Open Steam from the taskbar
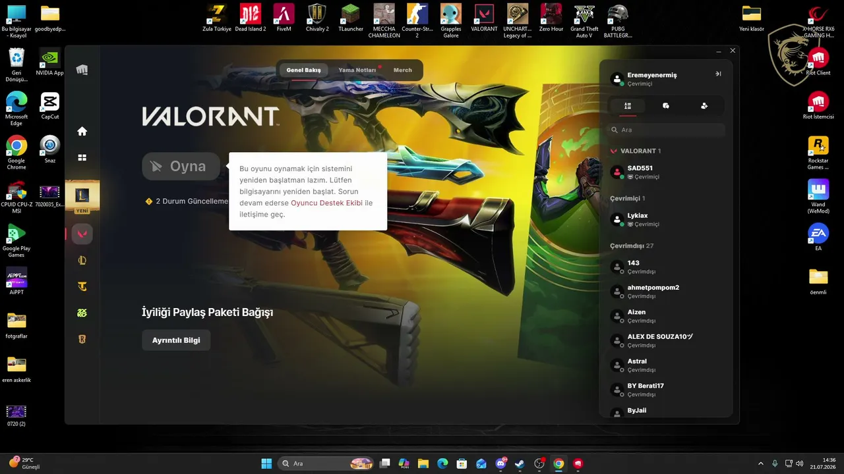Viewport: 844px width, 474px height. click(x=520, y=463)
